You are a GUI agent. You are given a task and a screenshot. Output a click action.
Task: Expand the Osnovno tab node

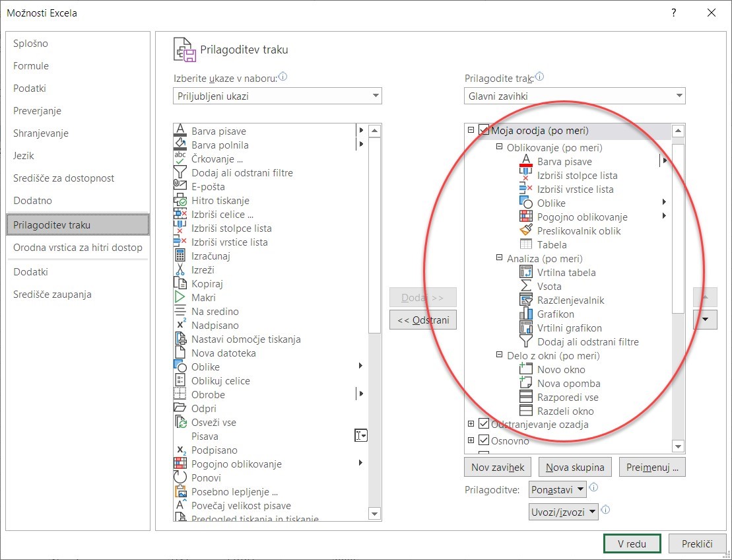[x=471, y=440]
